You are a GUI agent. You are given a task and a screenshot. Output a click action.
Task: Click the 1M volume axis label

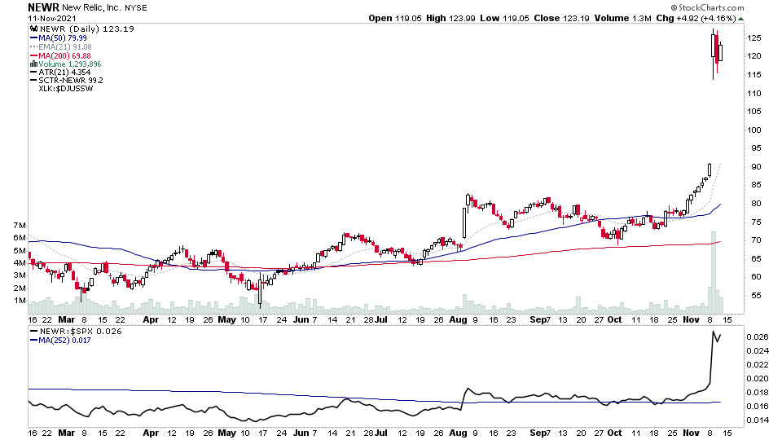coord(20,301)
